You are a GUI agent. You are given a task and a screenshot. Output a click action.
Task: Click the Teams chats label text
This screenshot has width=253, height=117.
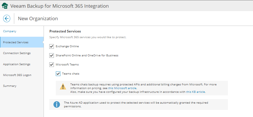point(71,74)
